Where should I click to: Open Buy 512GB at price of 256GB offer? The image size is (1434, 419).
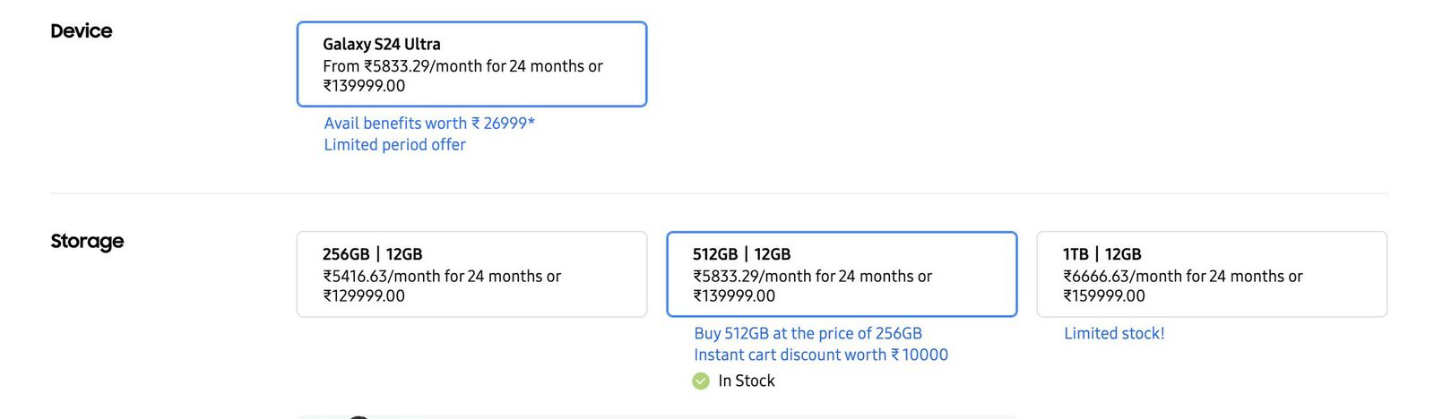[808, 333]
